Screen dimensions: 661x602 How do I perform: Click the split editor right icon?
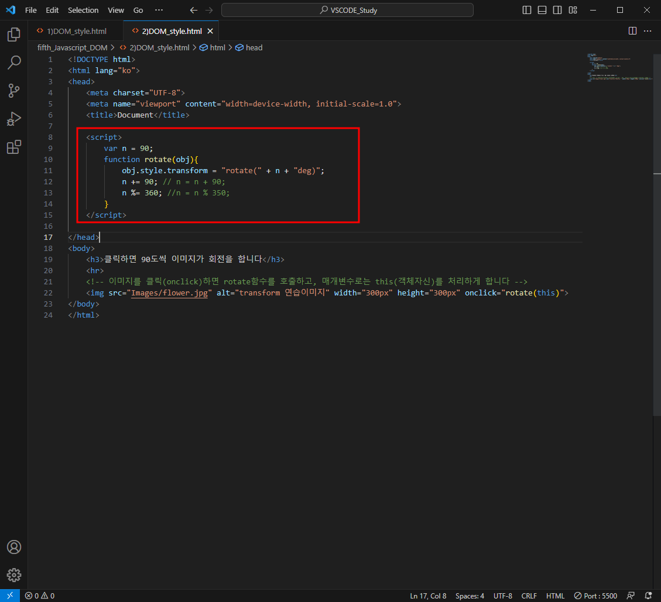632,31
